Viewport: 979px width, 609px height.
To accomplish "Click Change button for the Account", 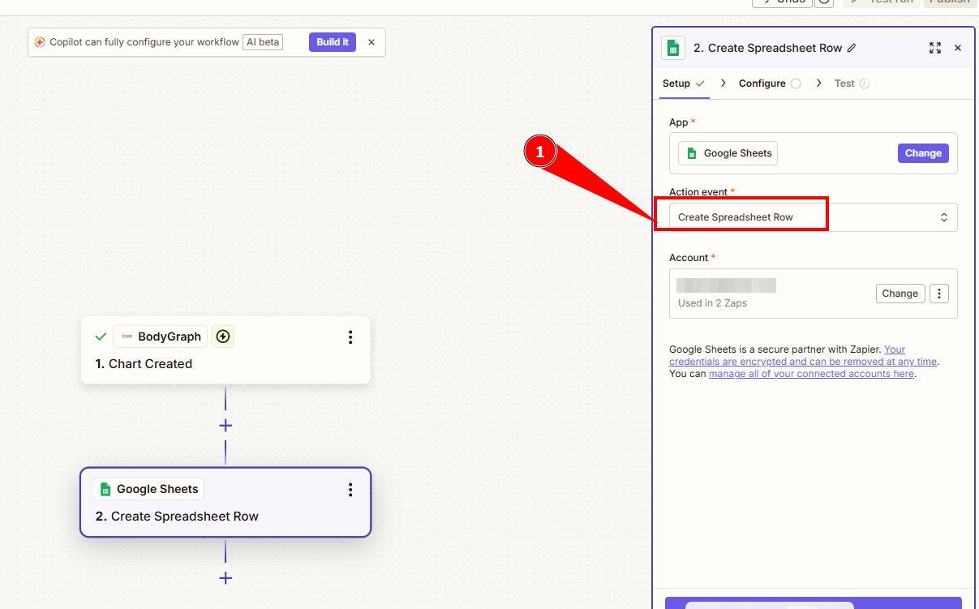I will pyautogui.click(x=900, y=294).
